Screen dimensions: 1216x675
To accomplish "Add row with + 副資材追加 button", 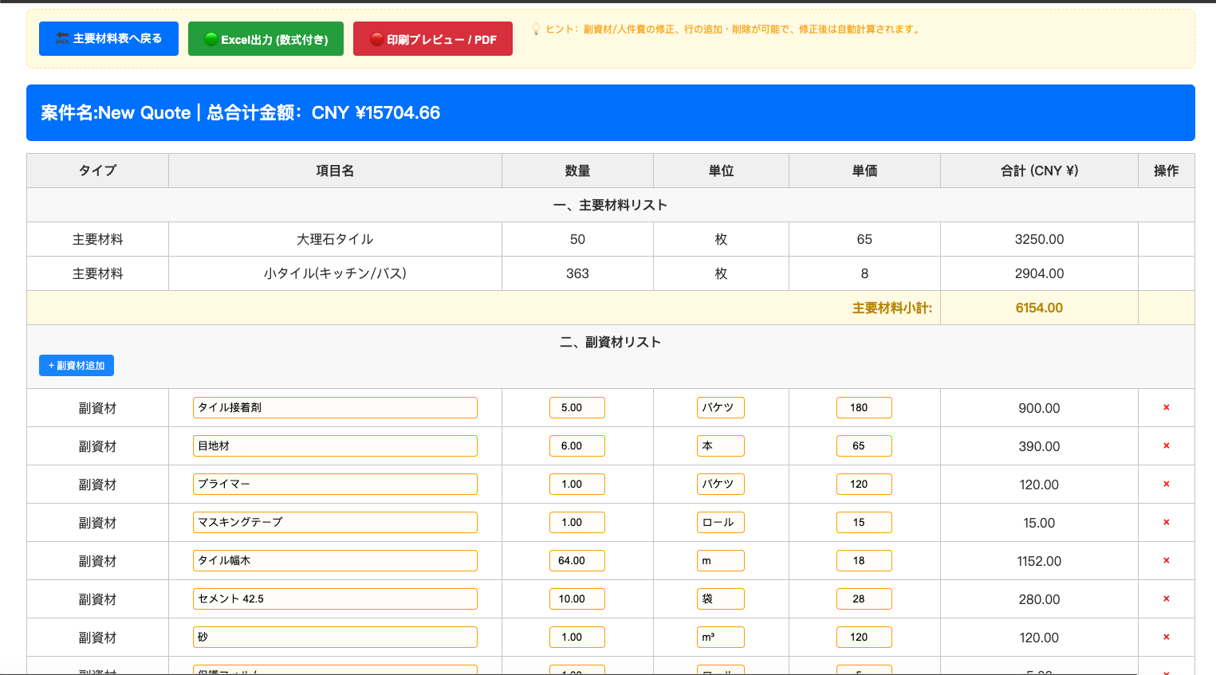I will [x=77, y=365].
